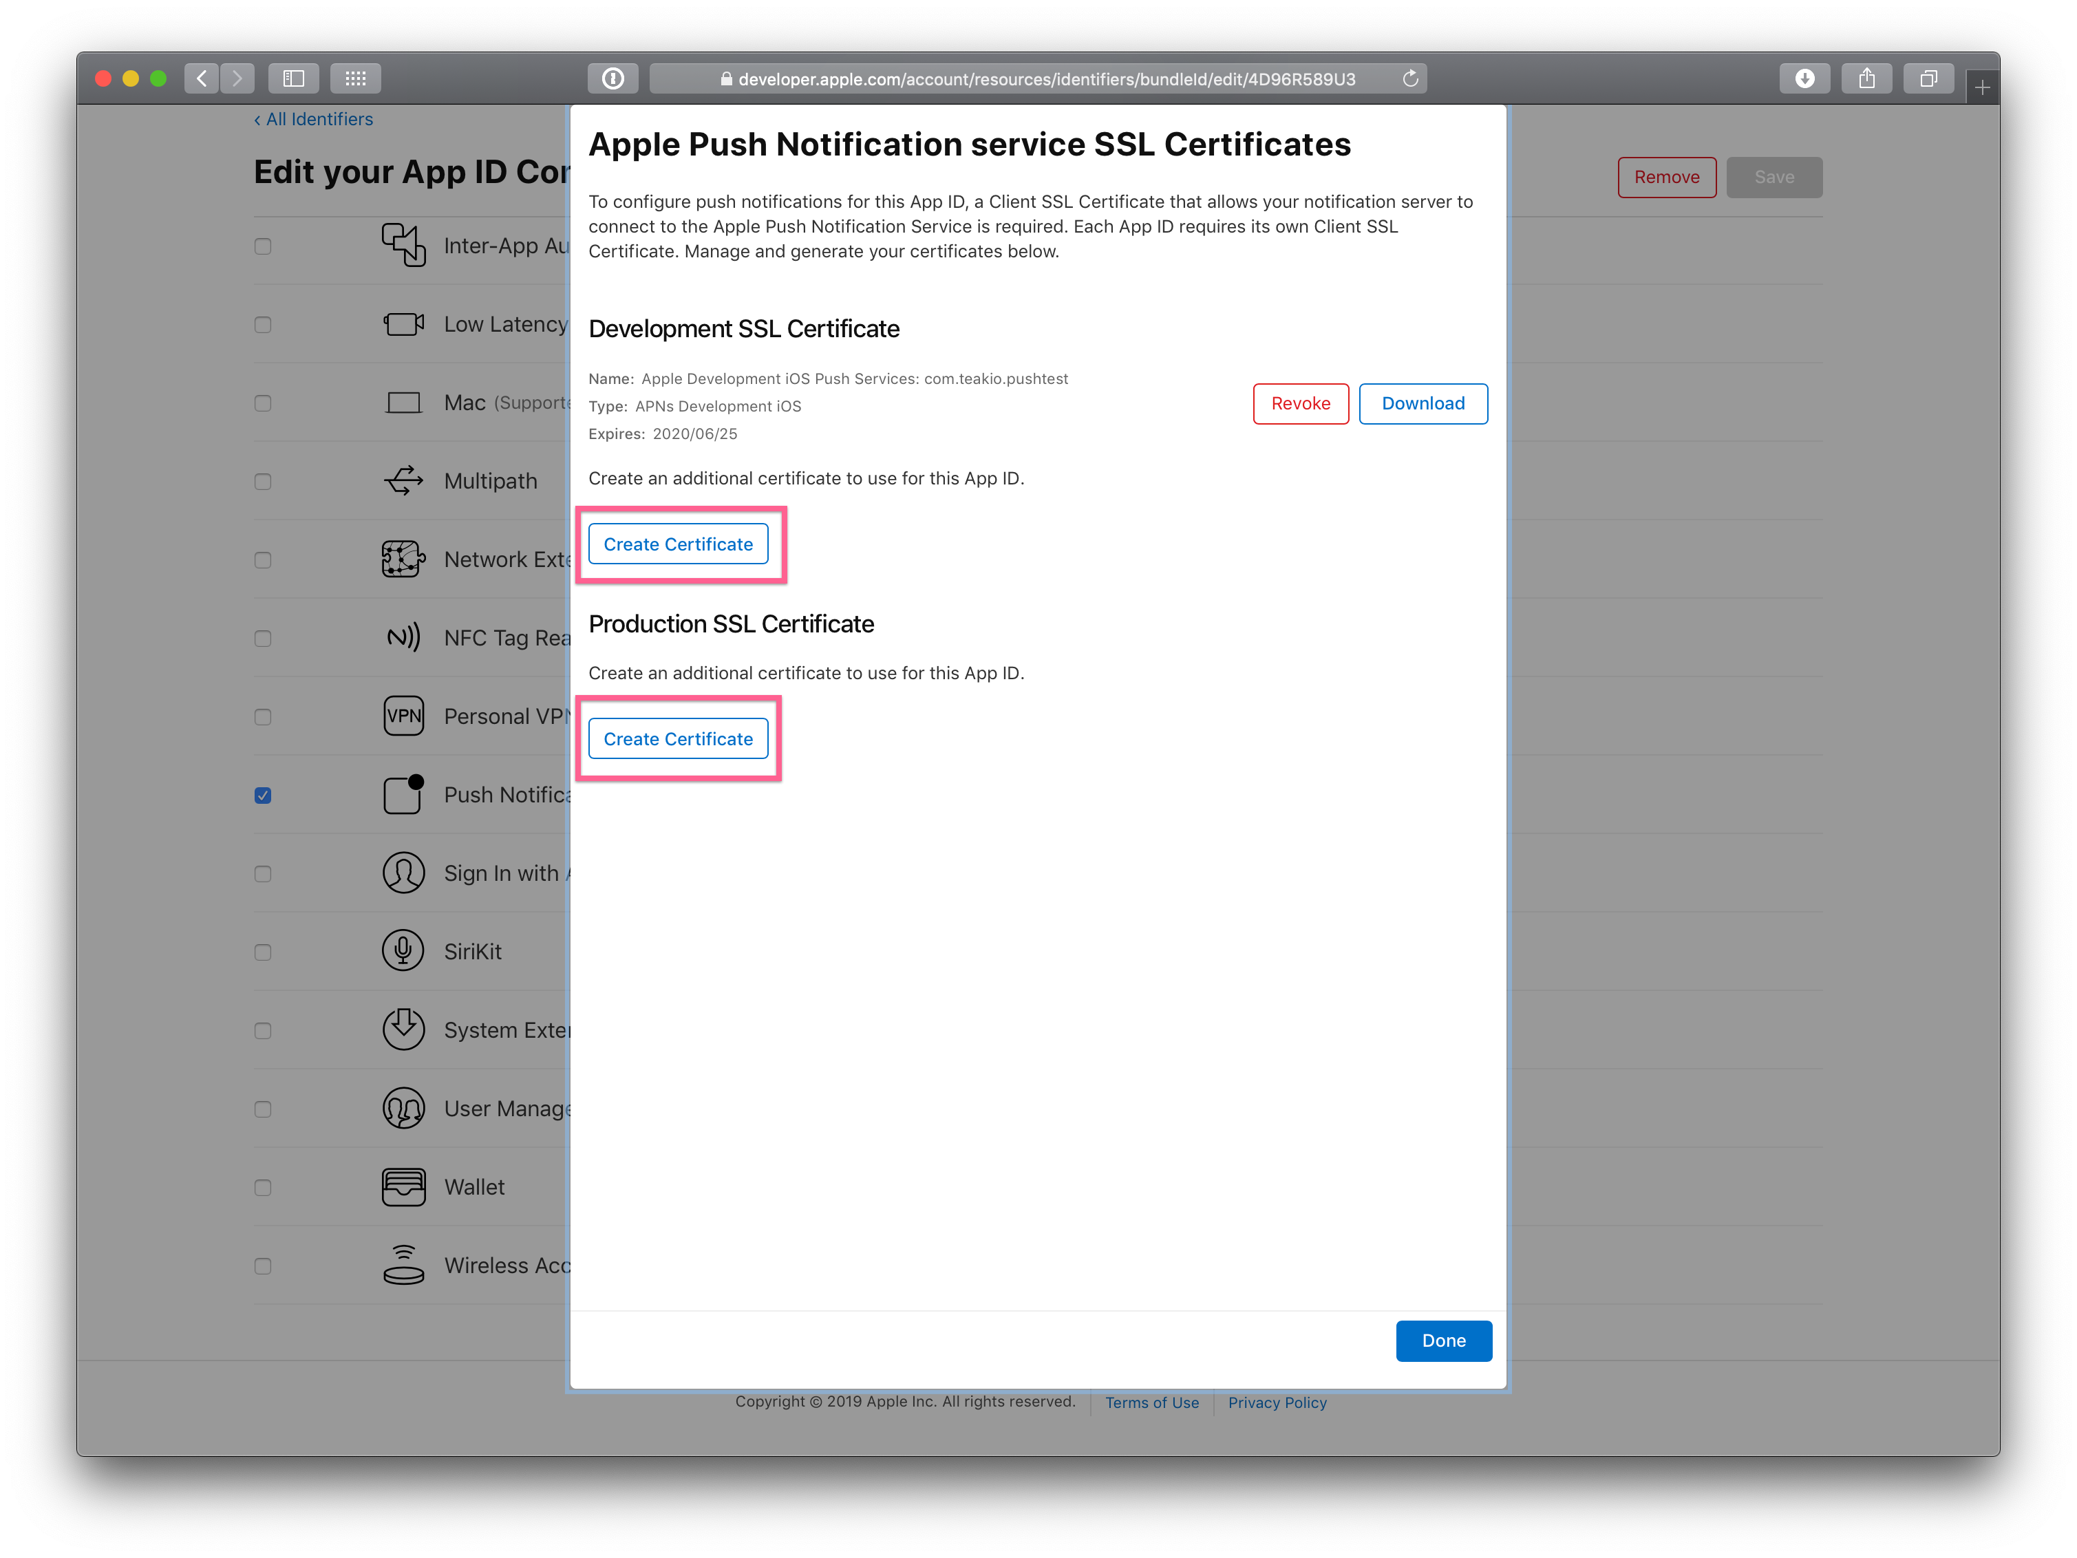This screenshot has width=2077, height=1558.
Task: Enable the Wallet checkbox
Action: coord(263,1188)
